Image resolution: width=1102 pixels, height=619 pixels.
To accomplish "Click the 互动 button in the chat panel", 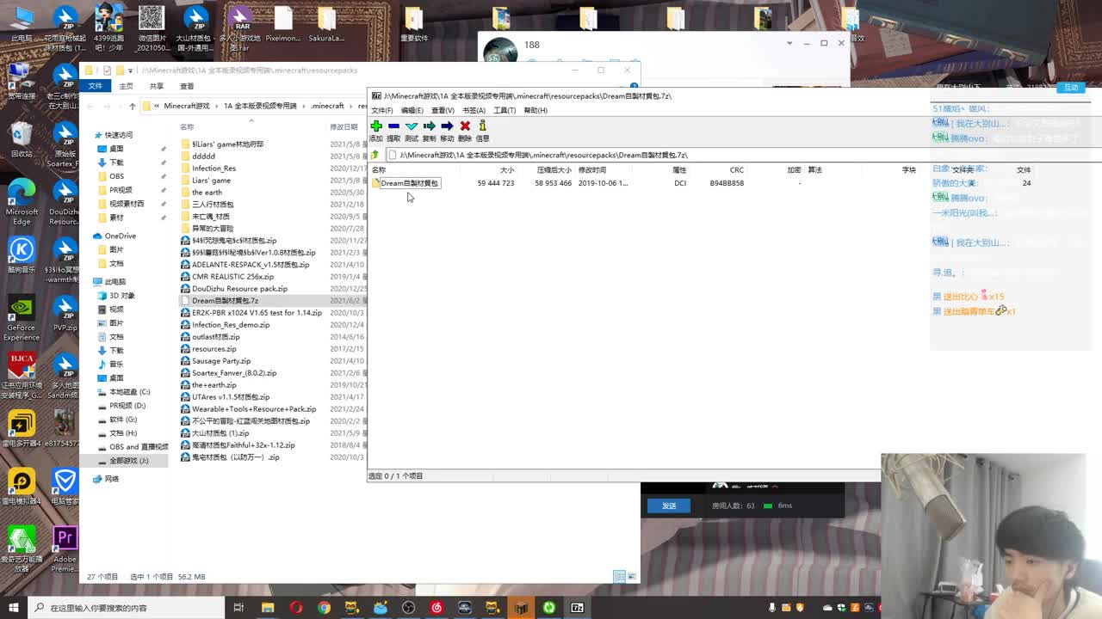I will point(1070,87).
